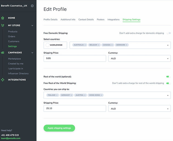The height and width of the screenshot is (141, 173).
Task: Remove the Hong Kong country tag
Action: coord(101,95)
